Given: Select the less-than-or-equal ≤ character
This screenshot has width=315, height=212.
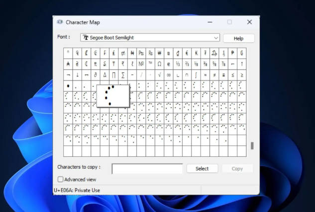Looking at the screenshot, I should click(x=232, y=75).
